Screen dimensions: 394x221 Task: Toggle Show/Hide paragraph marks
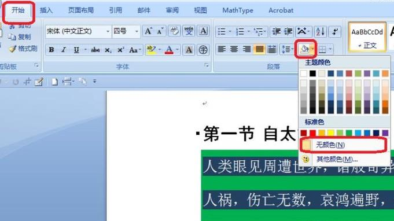coord(335,32)
